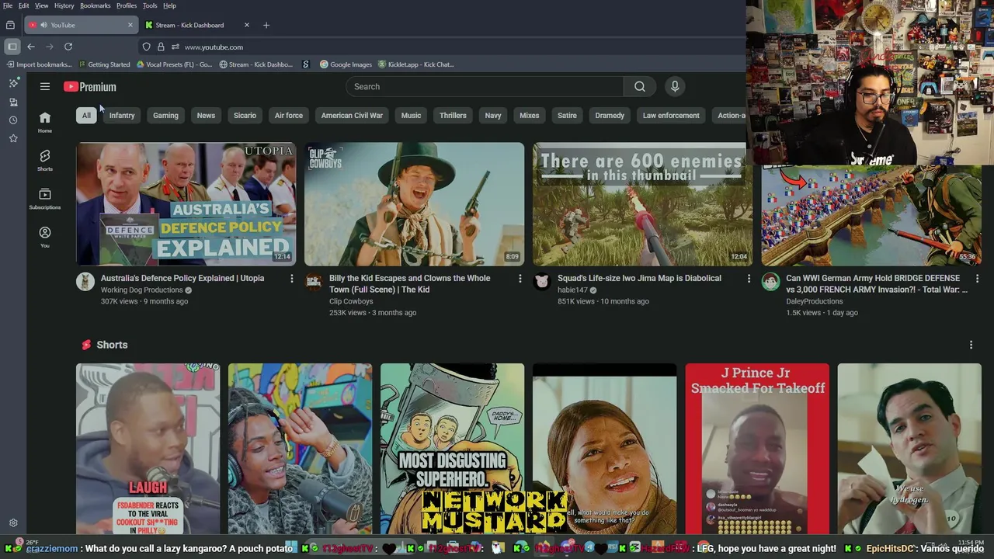Image resolution: width=994 pixels, height=559 pixels.
Task: Open DaleyProductions channel avatar
Action: coord(770,281)
